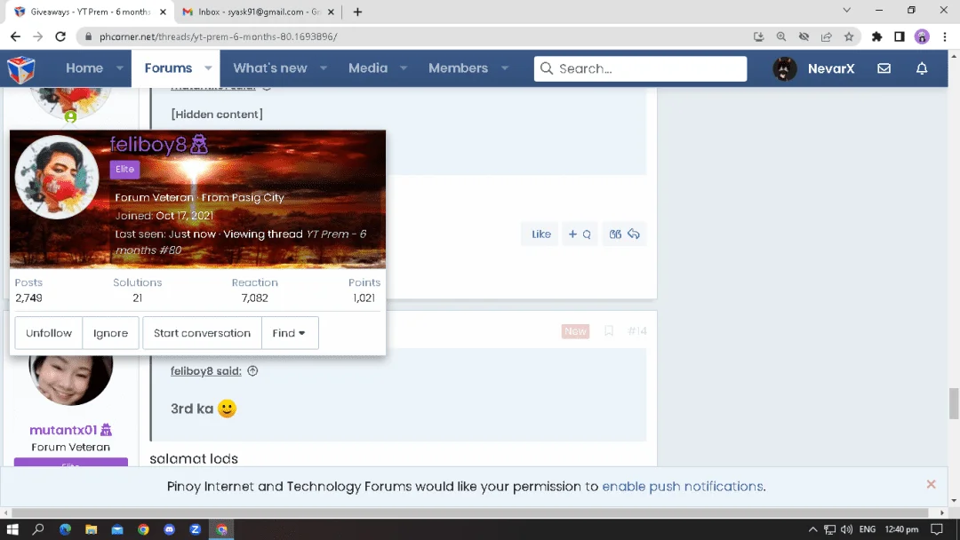Open a new browser tab
Screen dimensions: 960x540
357,12
